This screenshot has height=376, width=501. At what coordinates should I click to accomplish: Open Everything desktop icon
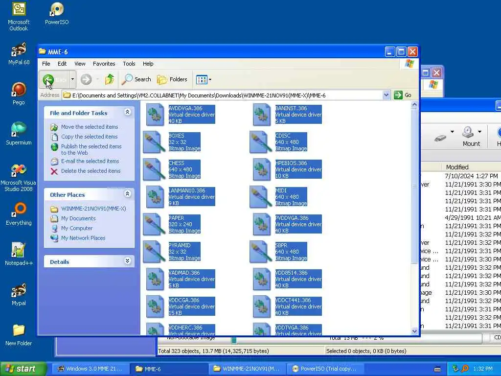pyautogui.click(x=19, y=214)
